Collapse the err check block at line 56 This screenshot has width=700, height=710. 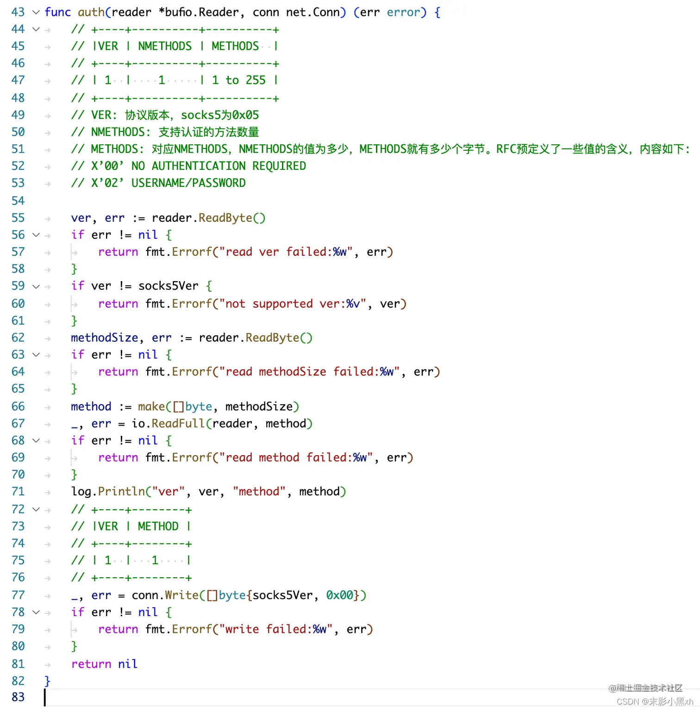pyautogui.click(x=36, y=235)
